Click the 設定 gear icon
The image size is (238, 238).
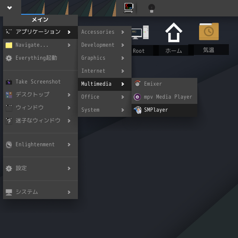tap(9, 168)
